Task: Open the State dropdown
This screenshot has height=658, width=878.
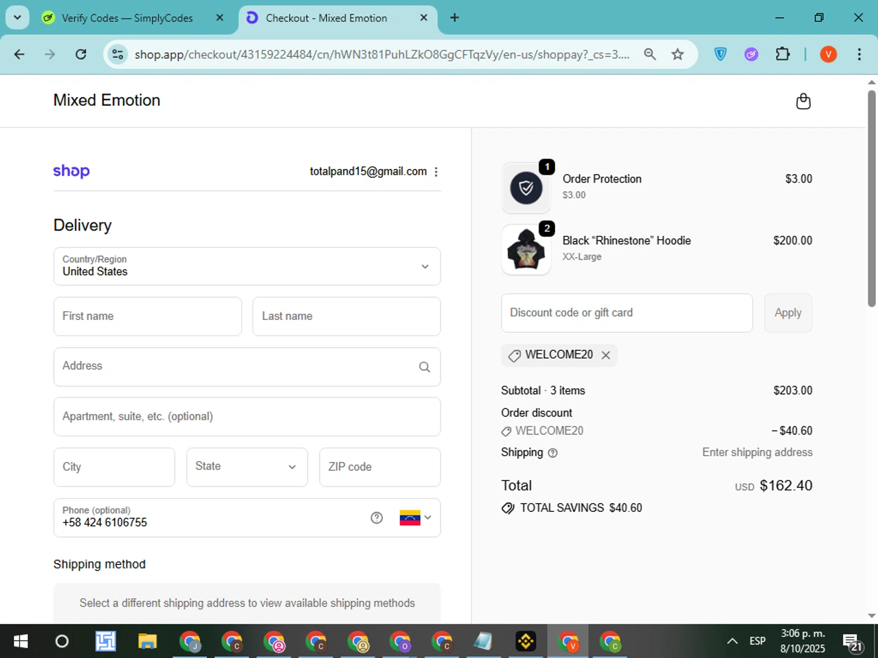Action: (x=247, y=467)
